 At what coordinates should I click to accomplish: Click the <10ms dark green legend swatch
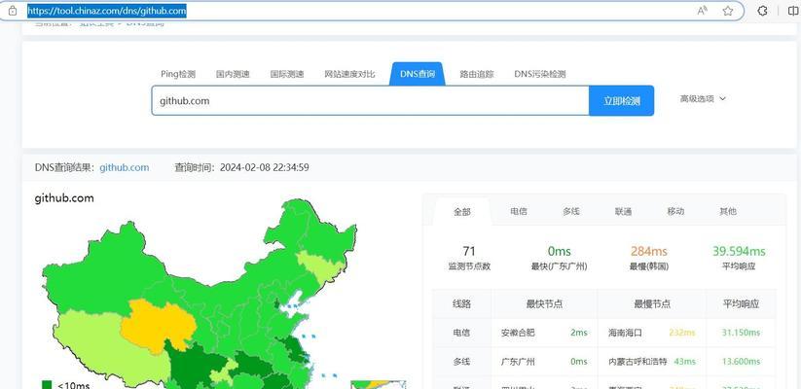(47, 385)
